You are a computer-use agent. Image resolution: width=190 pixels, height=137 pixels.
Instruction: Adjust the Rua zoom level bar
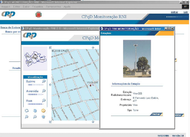(x=35, y=104)
